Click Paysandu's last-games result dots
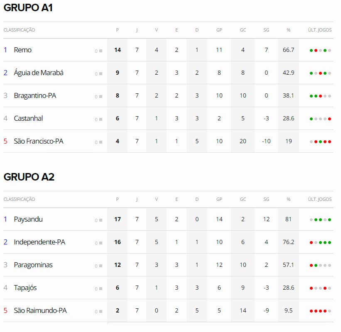 click(320, 220)
